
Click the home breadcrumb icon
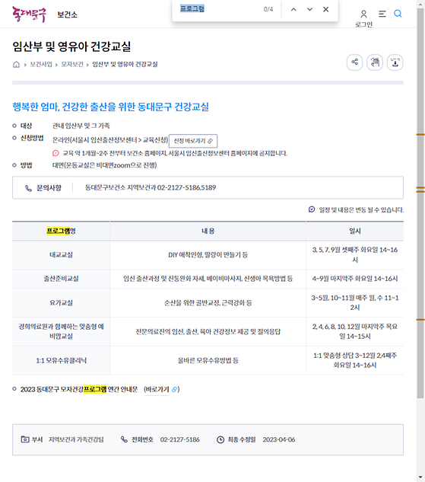pos(16,64)
